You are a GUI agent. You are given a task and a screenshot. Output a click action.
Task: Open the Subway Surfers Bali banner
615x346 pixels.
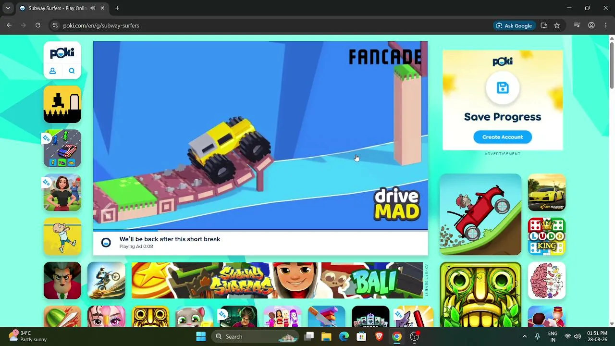click(277, 281)
